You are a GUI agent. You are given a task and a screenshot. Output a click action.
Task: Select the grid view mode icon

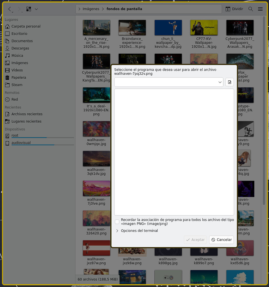tap(29, 9)
